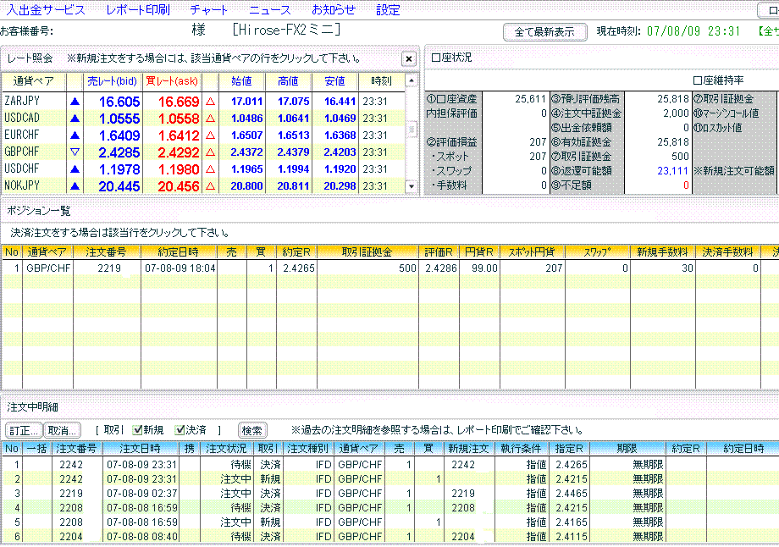The height and width of the screenshot is (547, 779).
Task: Click the GBPCHF red triangle icon
Action: tap(210, 152)
